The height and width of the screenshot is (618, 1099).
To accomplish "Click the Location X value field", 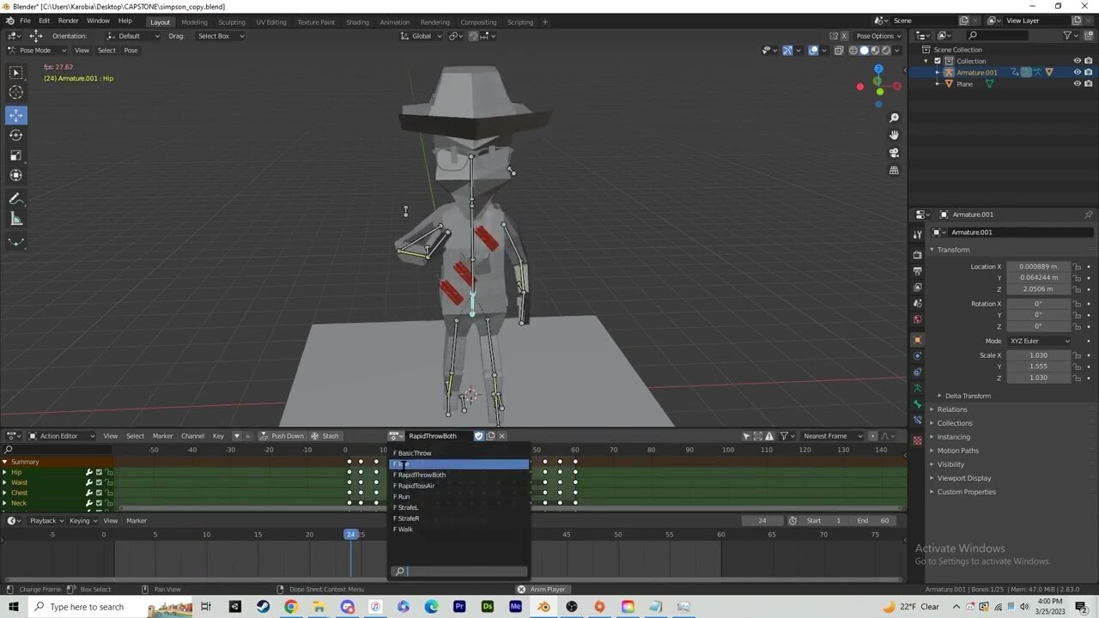I will tap(1038, 267).
